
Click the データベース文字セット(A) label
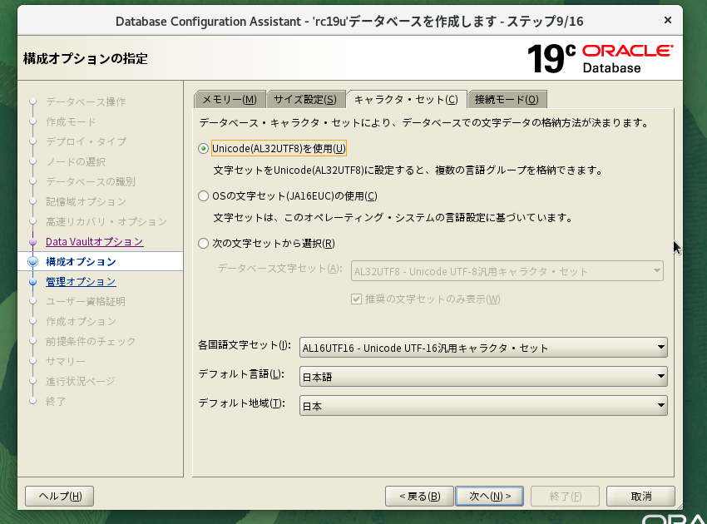pos(280,269)
